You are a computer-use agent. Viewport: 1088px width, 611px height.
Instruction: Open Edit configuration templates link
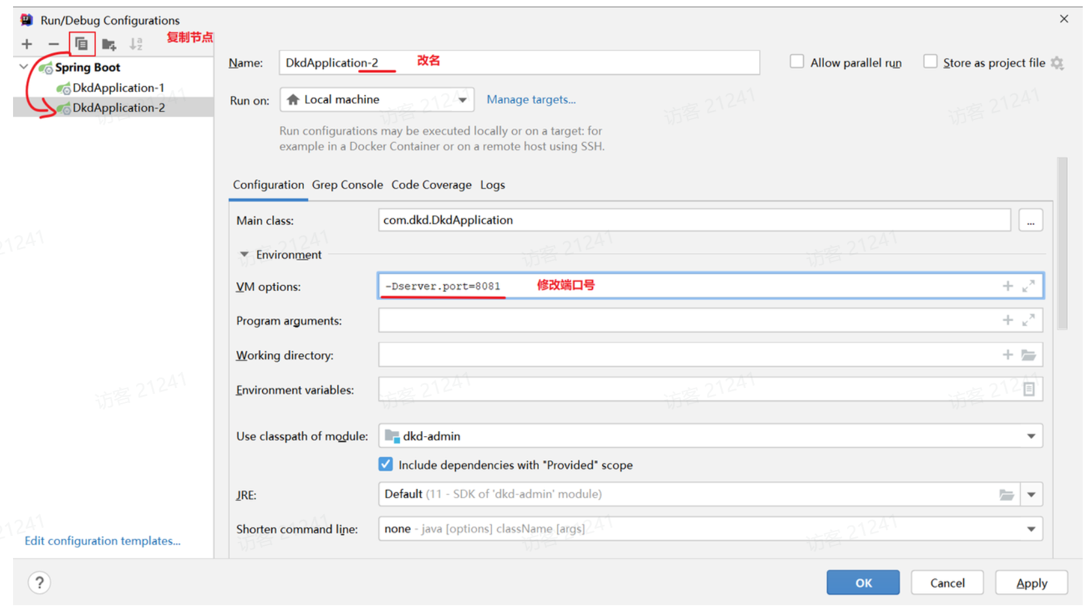[102, 541]
